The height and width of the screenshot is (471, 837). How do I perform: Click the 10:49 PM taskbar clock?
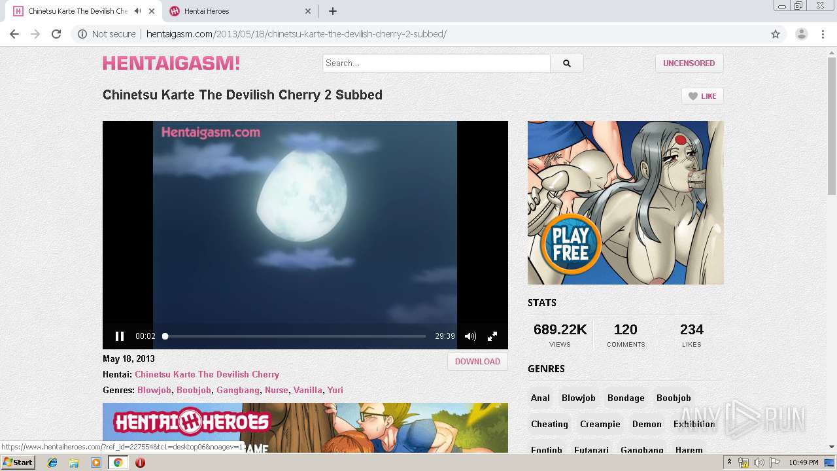point(804,462)
